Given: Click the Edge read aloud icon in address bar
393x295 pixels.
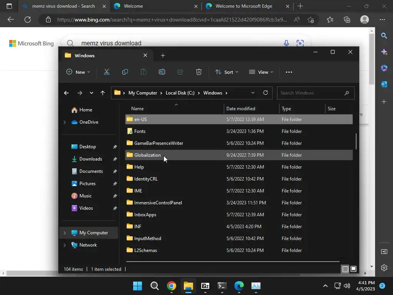Looking at the screenshot, I should pyautogui.click(x=297, y=20).
